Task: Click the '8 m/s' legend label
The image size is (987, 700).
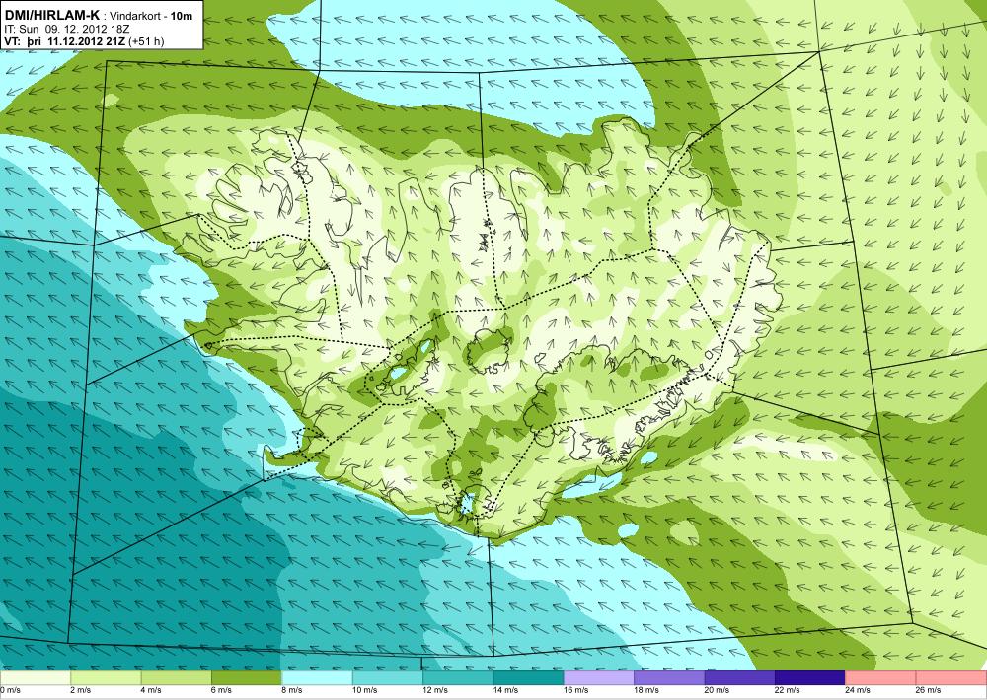Action: (x=292, y=690)
